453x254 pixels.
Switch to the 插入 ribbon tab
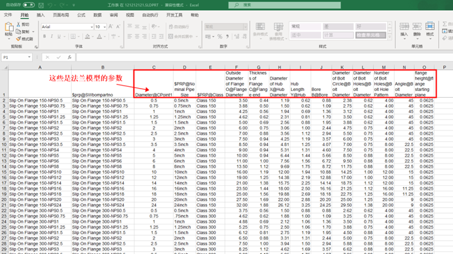click(x=40, y=15)
